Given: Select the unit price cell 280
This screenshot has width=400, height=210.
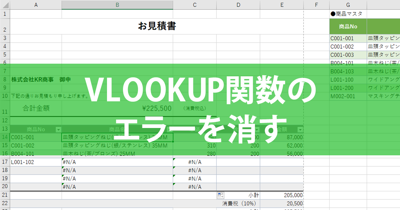Looking at the screenshot, I should pos(195,154).
